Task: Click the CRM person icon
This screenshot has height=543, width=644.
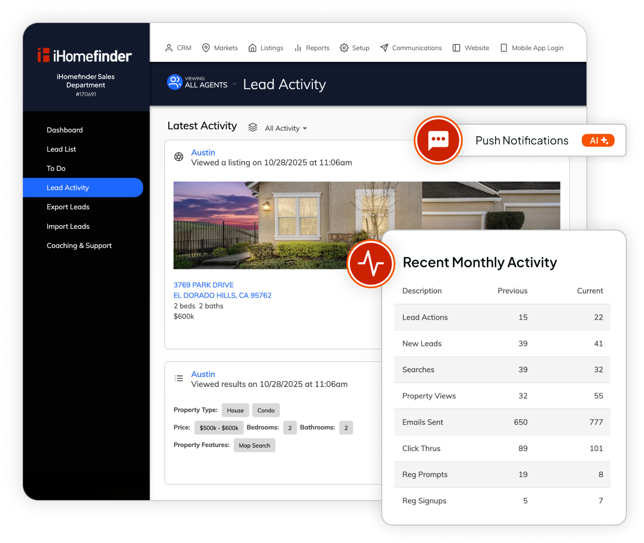Action: [x=169, y=48]
